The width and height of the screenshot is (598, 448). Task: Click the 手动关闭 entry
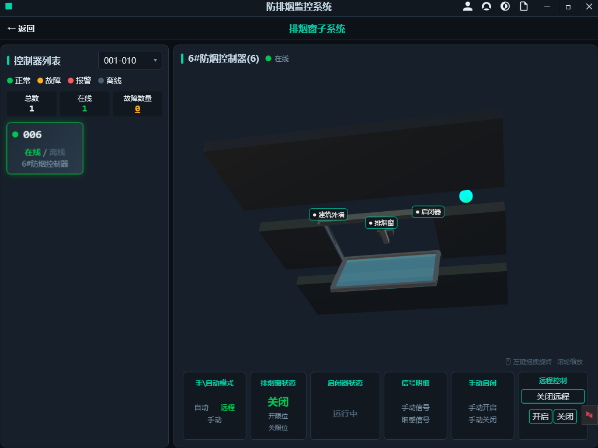pos(482,420)
